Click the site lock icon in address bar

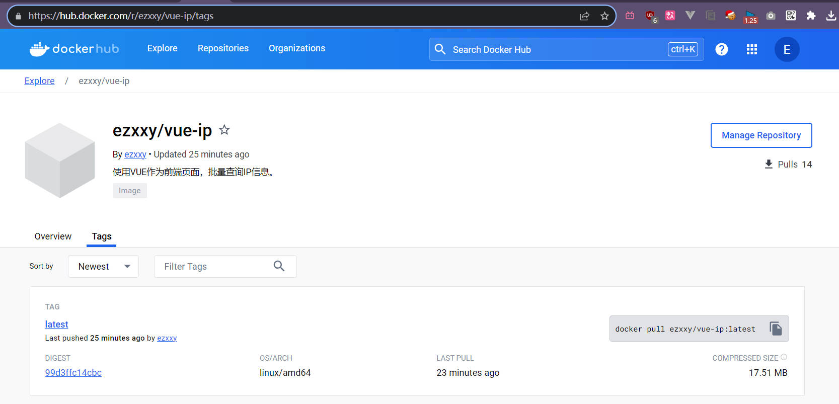[x=19, y=16]
